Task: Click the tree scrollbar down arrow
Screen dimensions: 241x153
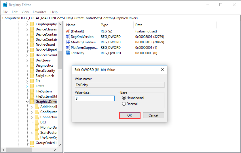Action: click(60, 145)
